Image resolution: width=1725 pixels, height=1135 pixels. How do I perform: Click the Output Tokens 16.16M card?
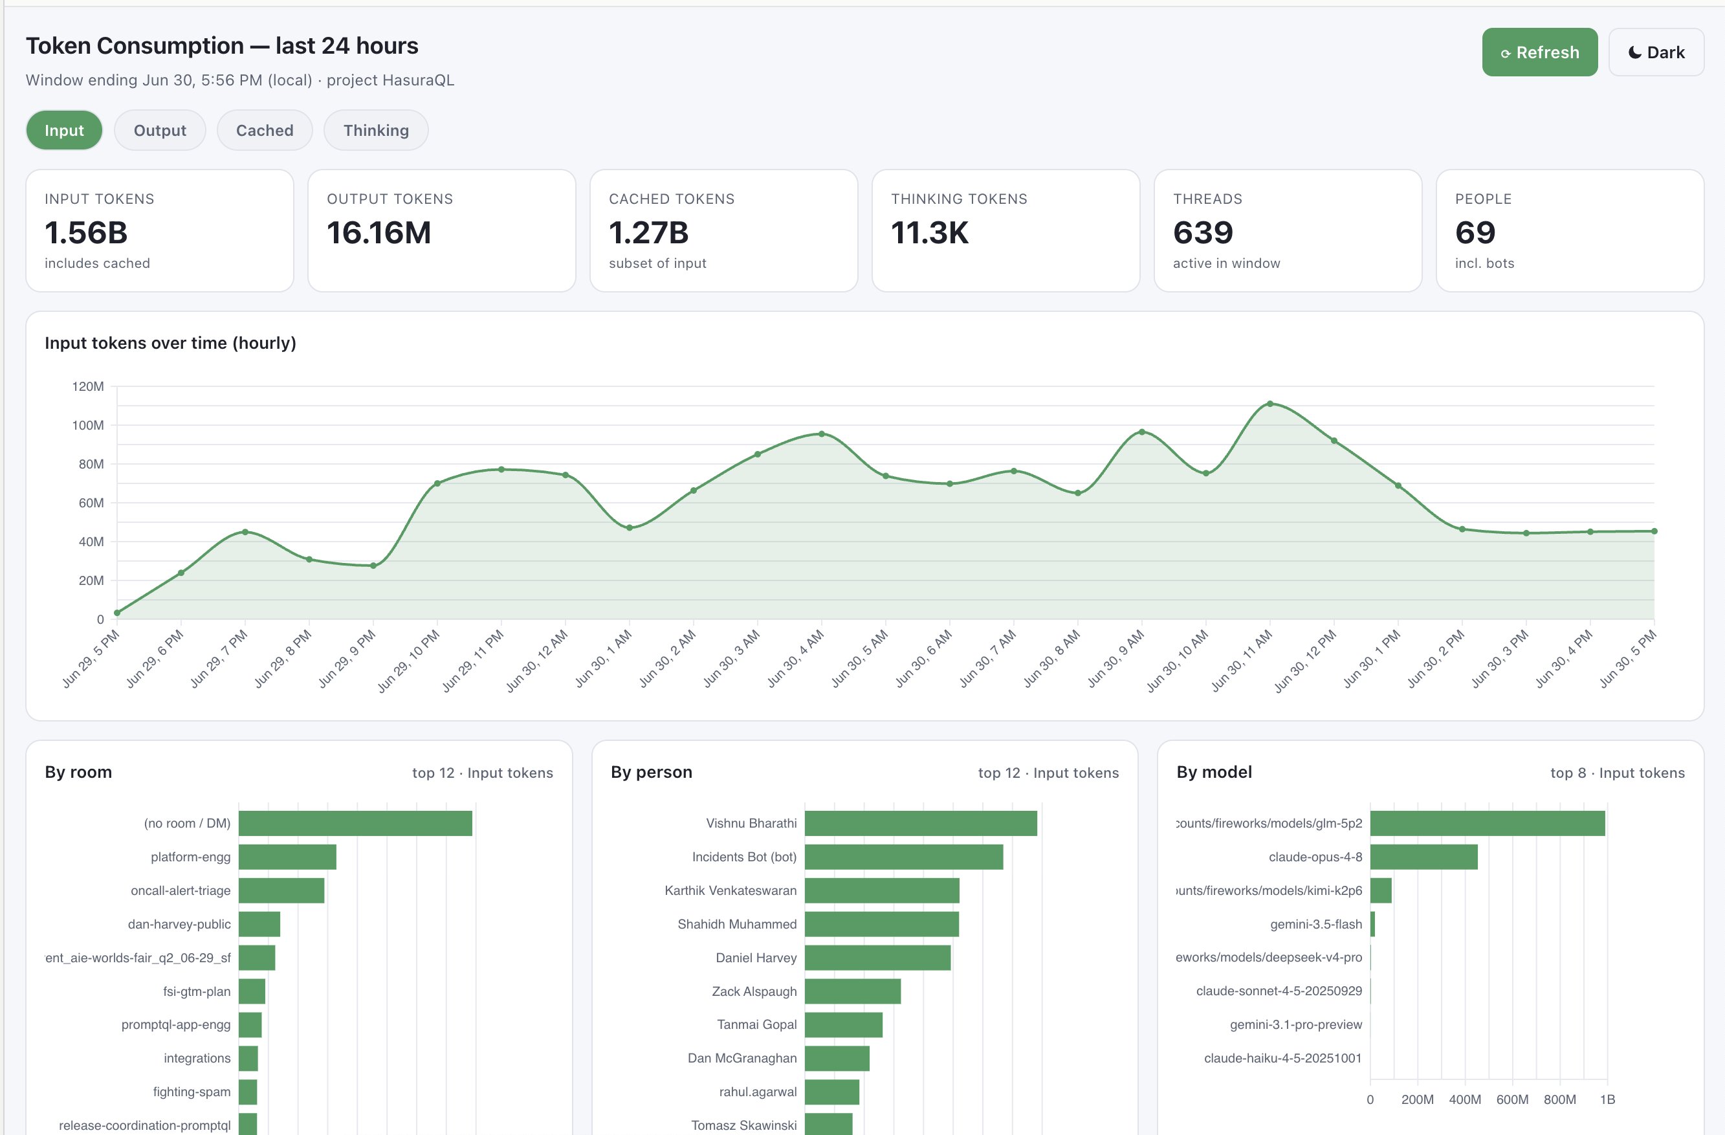(x=441, y=230)
